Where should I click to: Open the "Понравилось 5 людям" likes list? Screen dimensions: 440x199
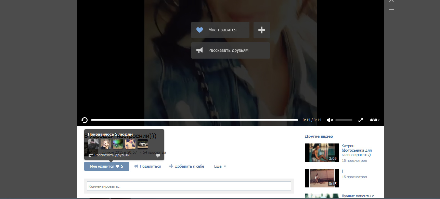pyautogui.click(x=110, y=134)
